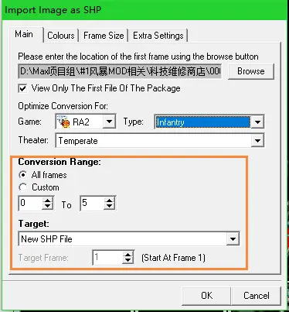The width and height of the screenshot is (289, 312).
Task: Switch to the Colours tab
Action: [x=61, y=36]
